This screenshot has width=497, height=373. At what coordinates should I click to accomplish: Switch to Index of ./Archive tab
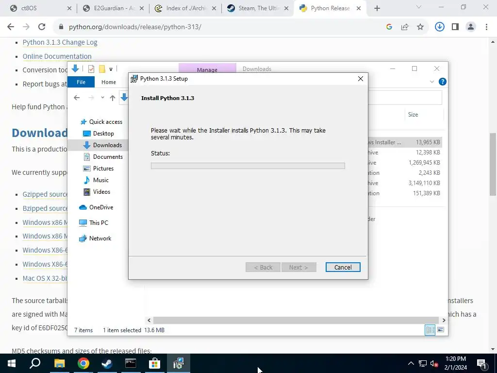185,8
